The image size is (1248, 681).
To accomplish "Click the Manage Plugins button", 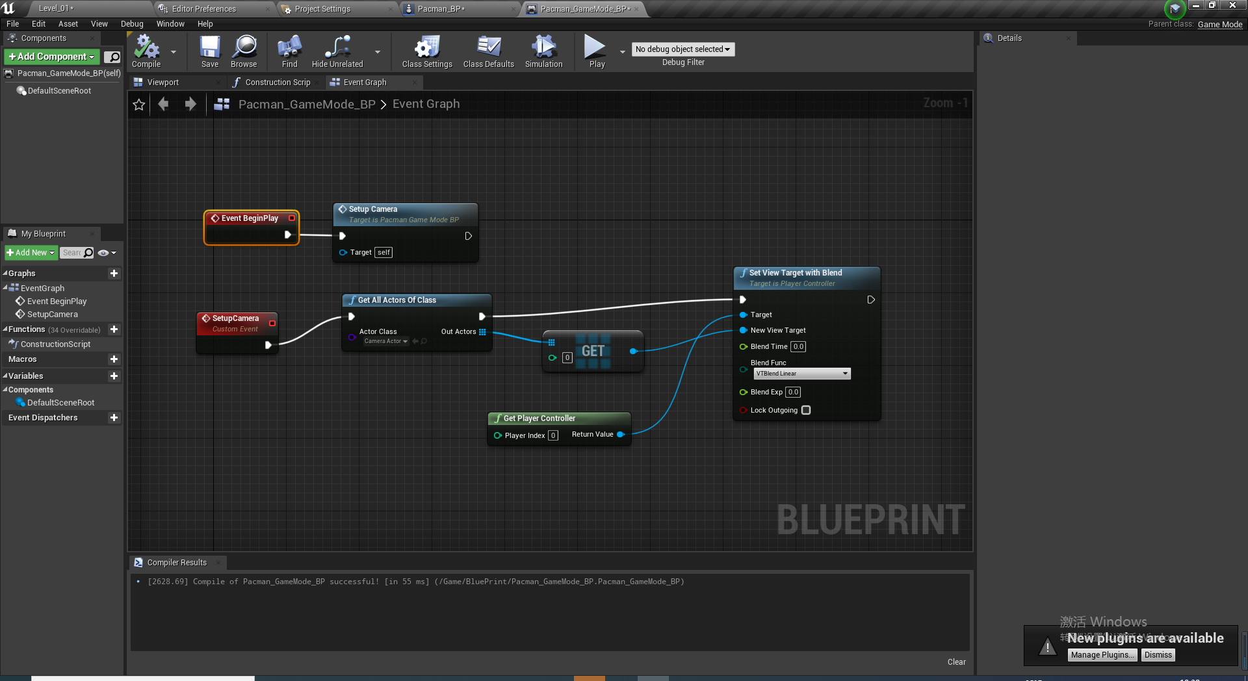I will tap(1102, 654).
